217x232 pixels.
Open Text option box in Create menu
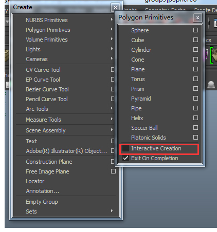(x=113, y=141)
